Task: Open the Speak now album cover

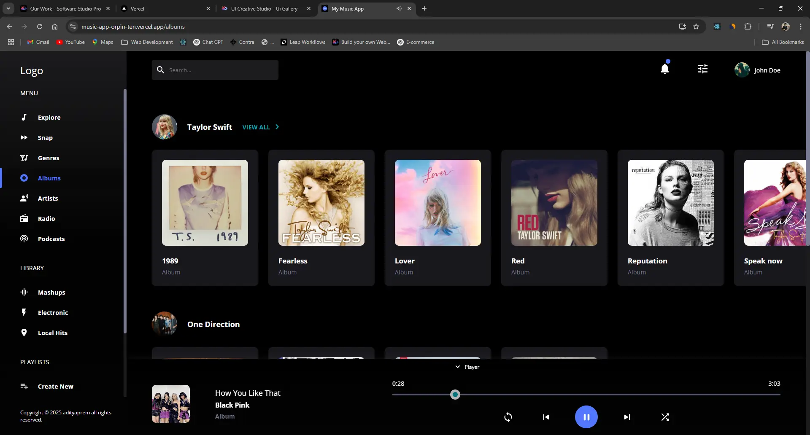Action: [x=775, y=203]
